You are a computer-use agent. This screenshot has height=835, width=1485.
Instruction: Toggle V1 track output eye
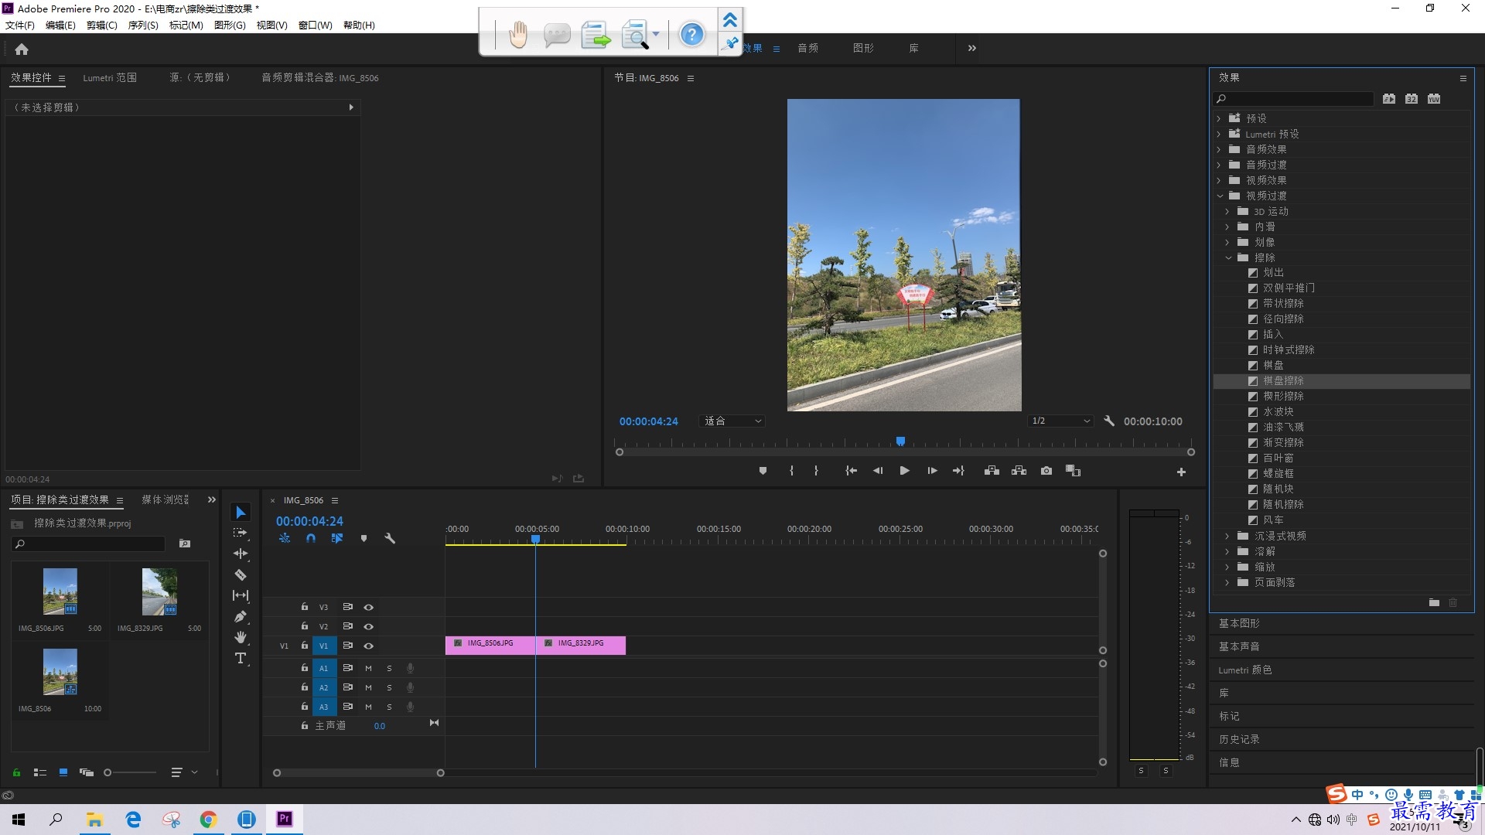pos(369,646)
